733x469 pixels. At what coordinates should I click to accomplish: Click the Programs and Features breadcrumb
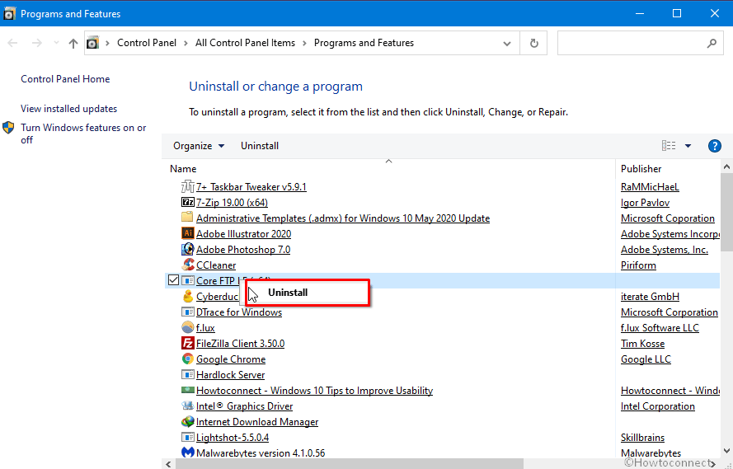(364, 43)
